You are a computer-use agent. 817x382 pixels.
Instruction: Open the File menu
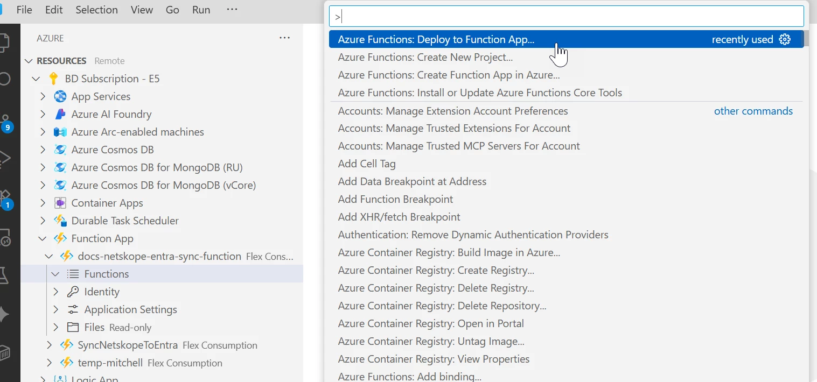point(24,10)
